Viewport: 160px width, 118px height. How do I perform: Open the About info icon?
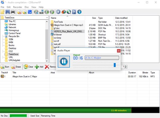(79, 12)
